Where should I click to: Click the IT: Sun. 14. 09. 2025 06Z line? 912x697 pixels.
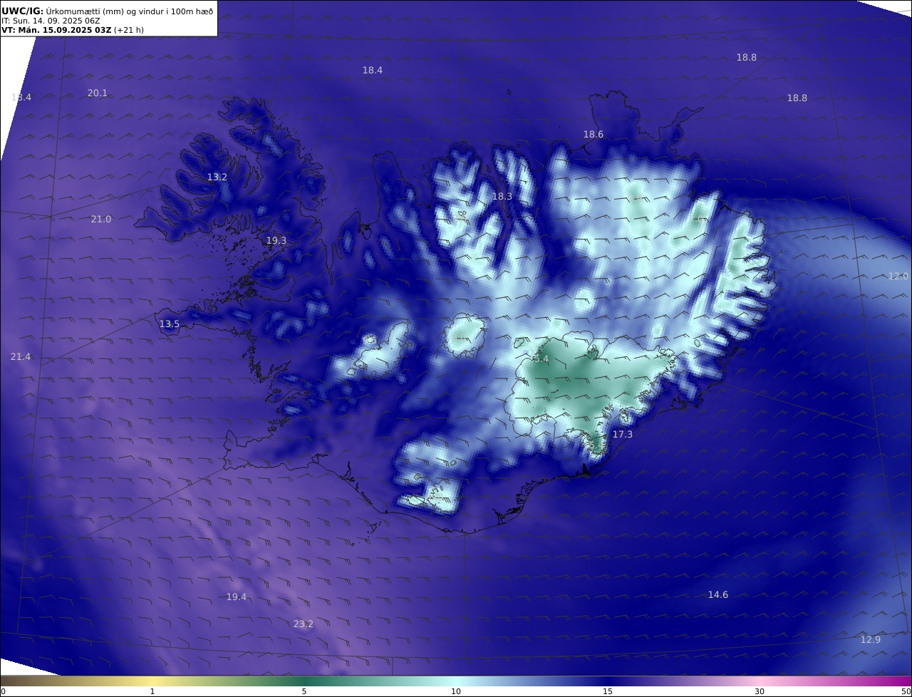(x=51, y=21)
